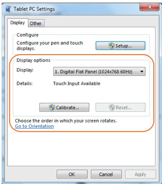Click the 'Configure' group label

click(28, 35)
